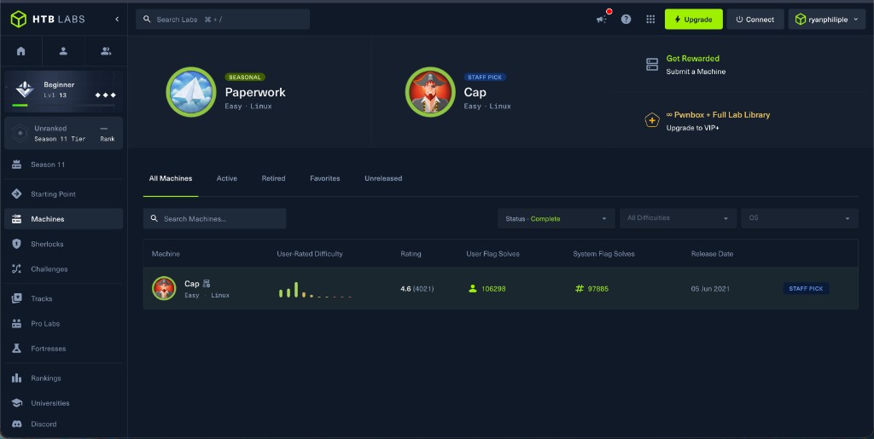This screenshot has height=439, width=874.
Task: Open Pro Labs section
Action: pos(63,323)
